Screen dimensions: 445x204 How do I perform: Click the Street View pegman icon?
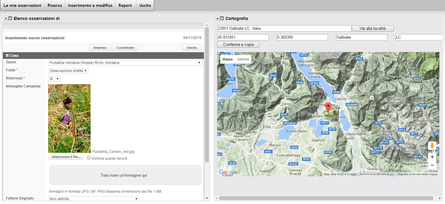click(432, 146)
